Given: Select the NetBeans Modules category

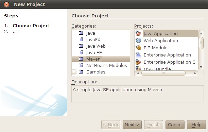Looking at the screenshot, I should click(x=106, y=65).
